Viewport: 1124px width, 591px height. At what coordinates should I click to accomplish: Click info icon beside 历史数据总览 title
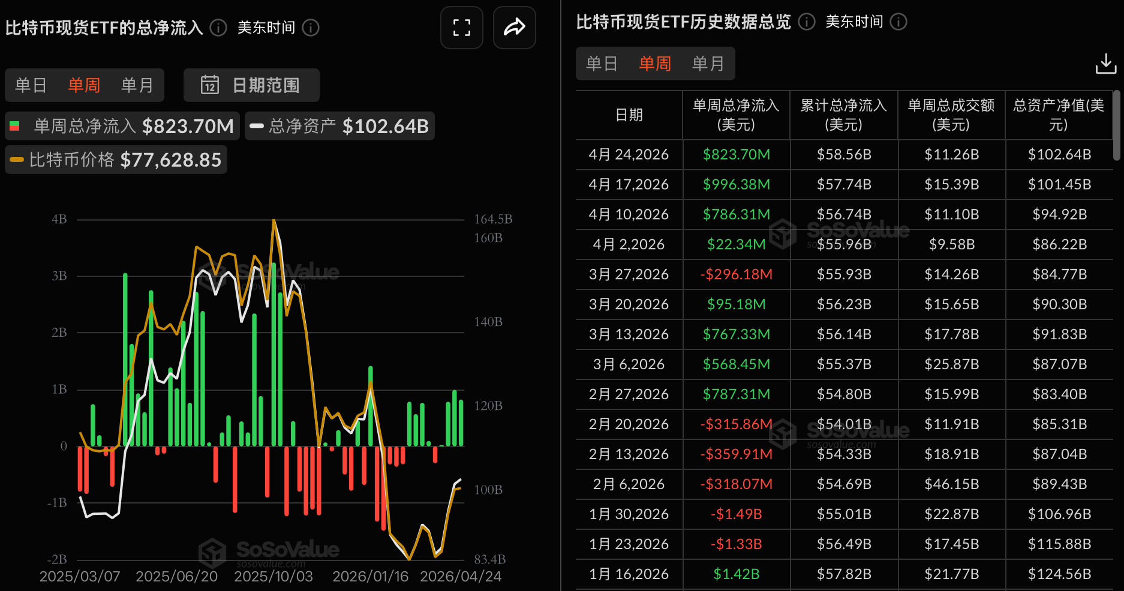pos(807,22)
